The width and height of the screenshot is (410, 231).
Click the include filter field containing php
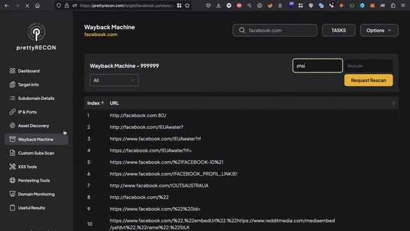[318, 65]
